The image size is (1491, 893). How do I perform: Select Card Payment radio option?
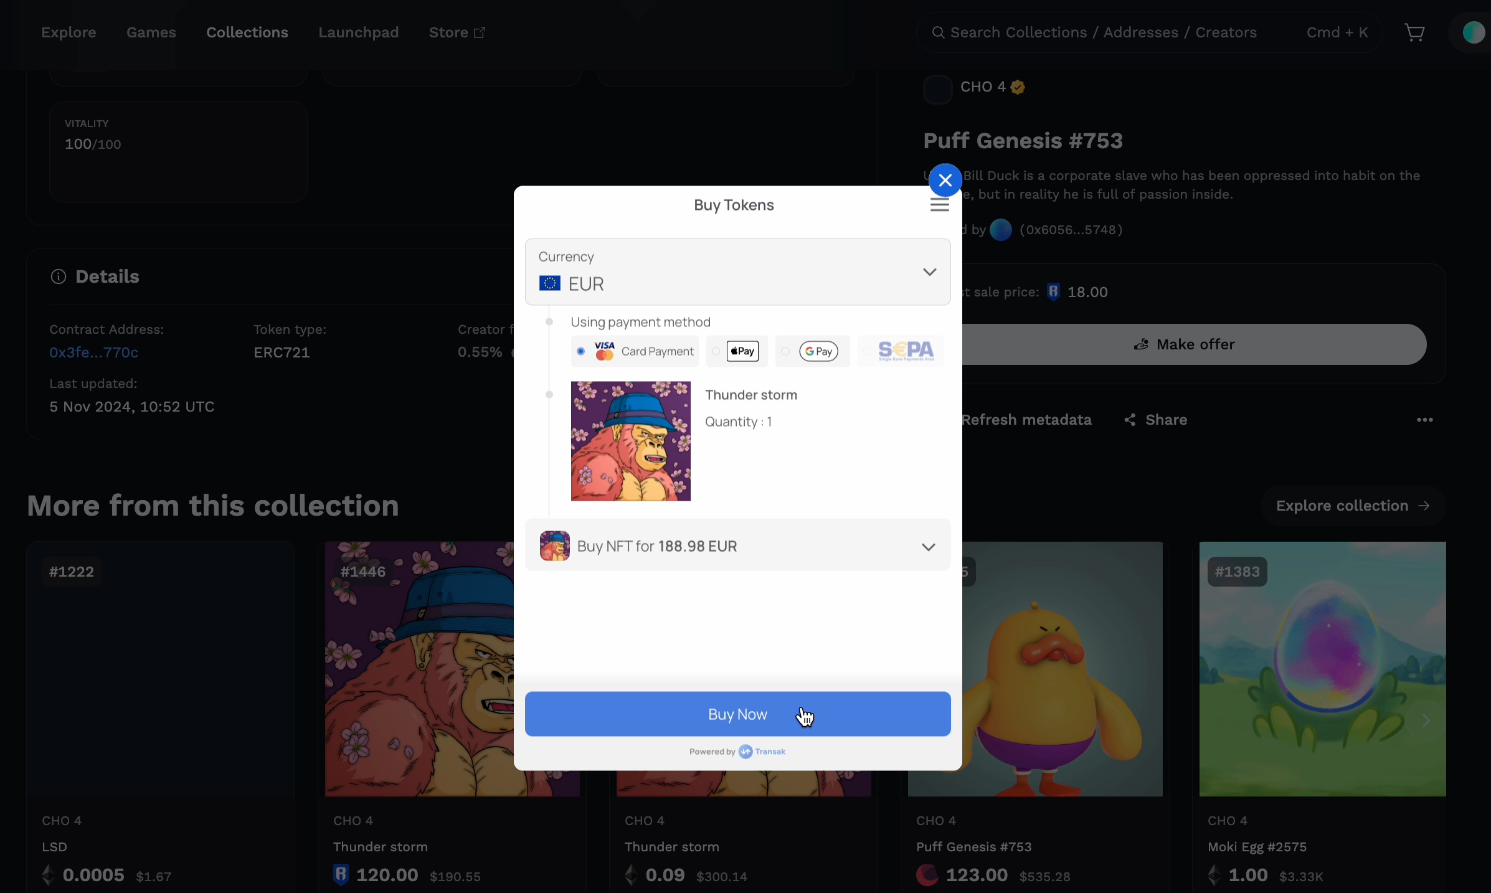580,351
